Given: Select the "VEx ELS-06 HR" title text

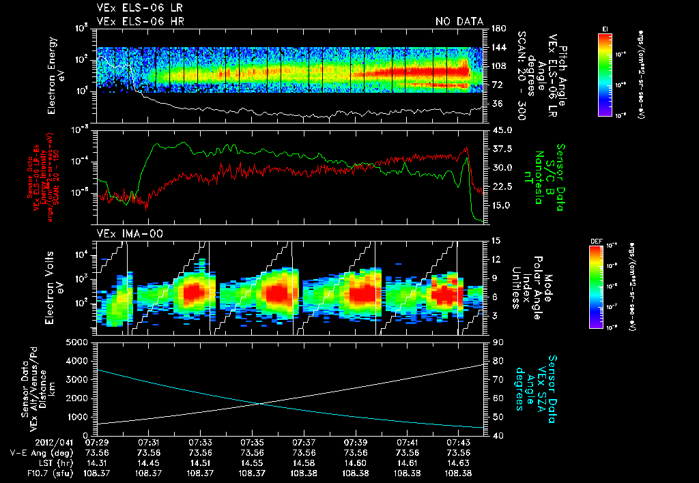Looking at the screenshot, I should (x=141, y=21).
